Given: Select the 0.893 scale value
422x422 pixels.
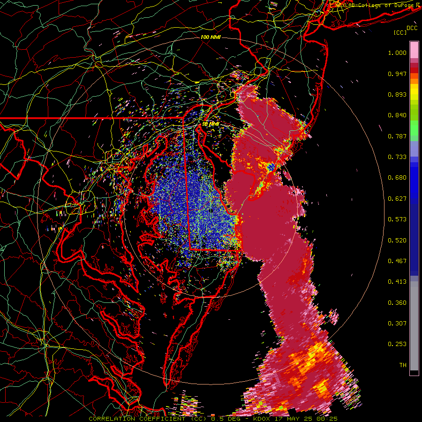Looking at the screenshot, I should click(397, 94).
